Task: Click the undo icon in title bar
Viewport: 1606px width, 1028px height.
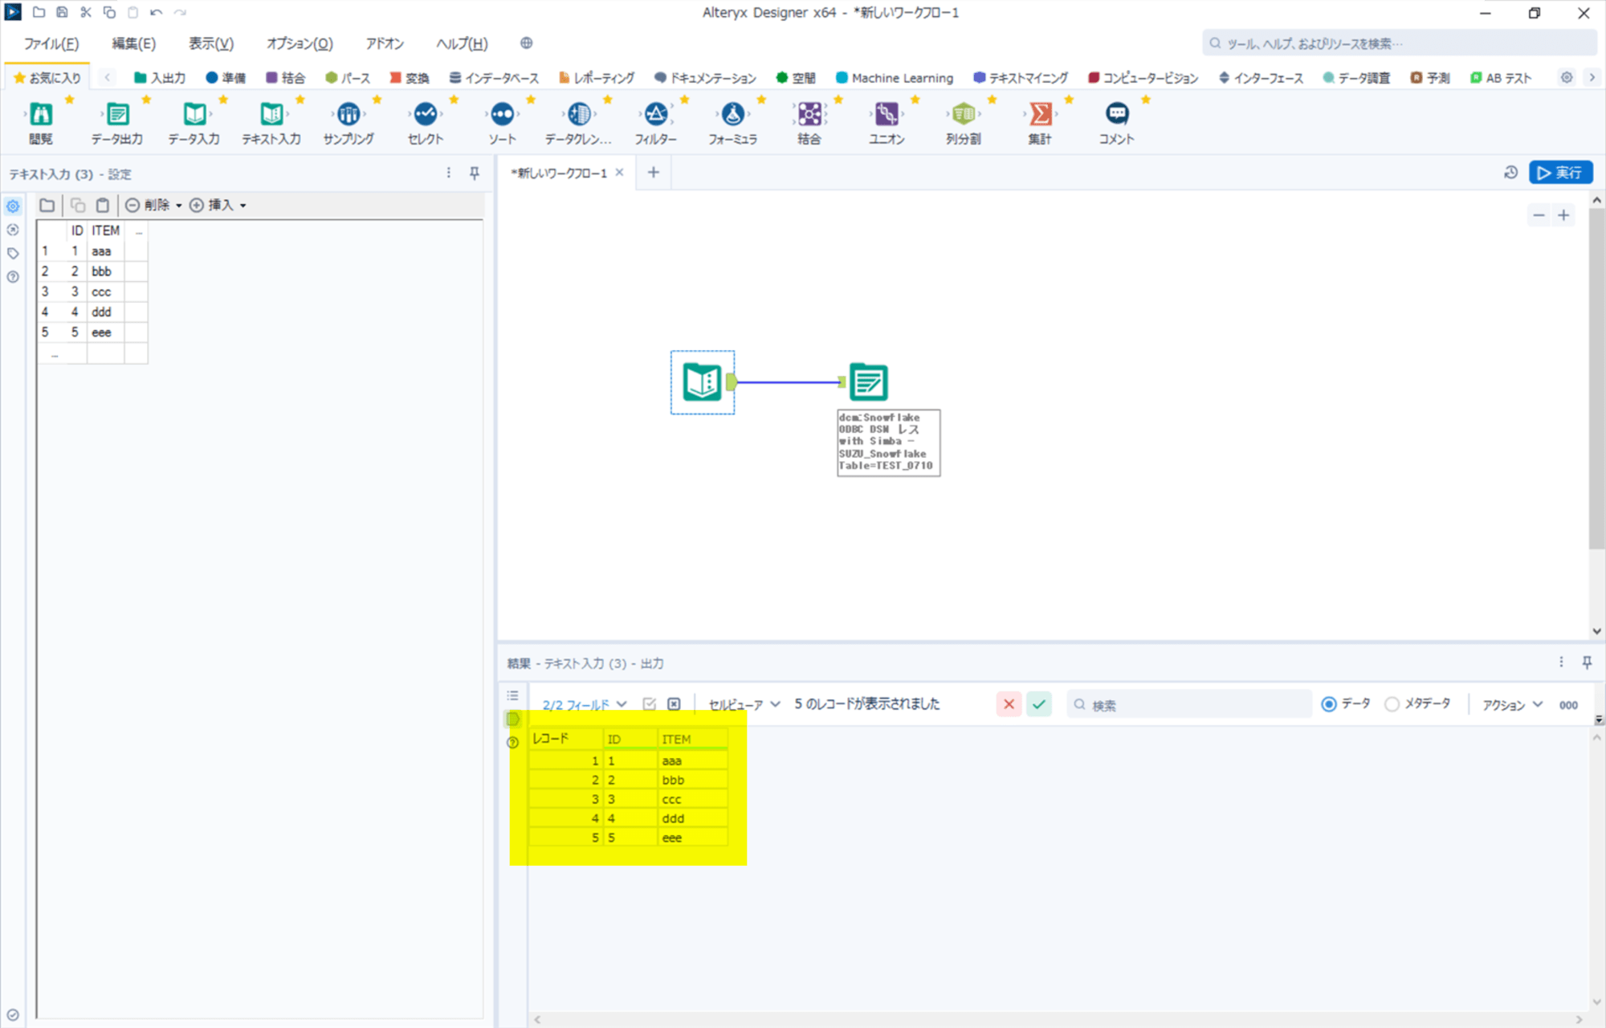Action: tap(156, 13)
